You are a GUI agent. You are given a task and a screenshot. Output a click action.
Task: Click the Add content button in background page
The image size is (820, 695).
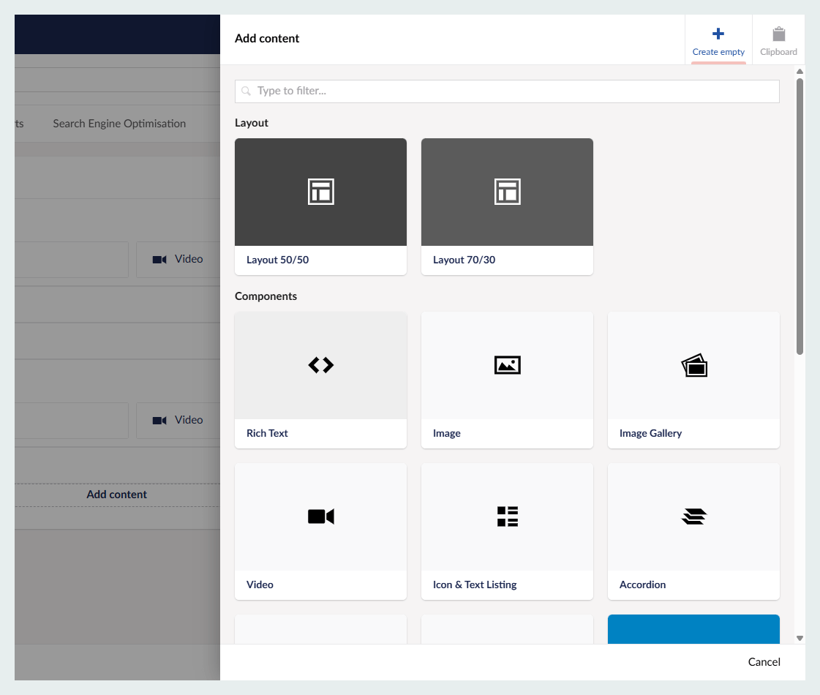116,495
